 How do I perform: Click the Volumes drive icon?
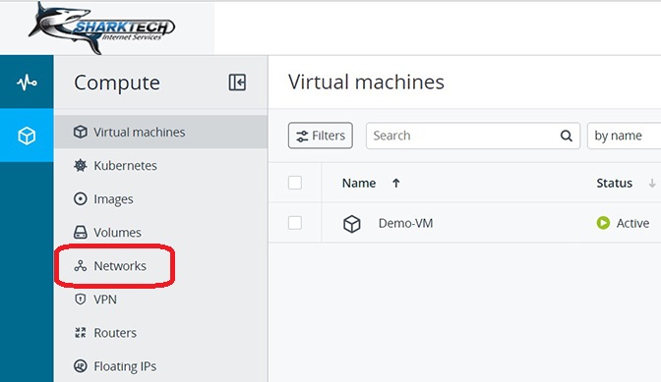pyautogui.click(x=80, y=232)
